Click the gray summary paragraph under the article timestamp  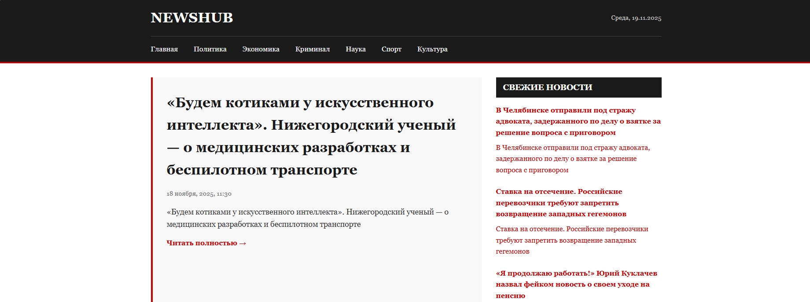coord(307,218)
